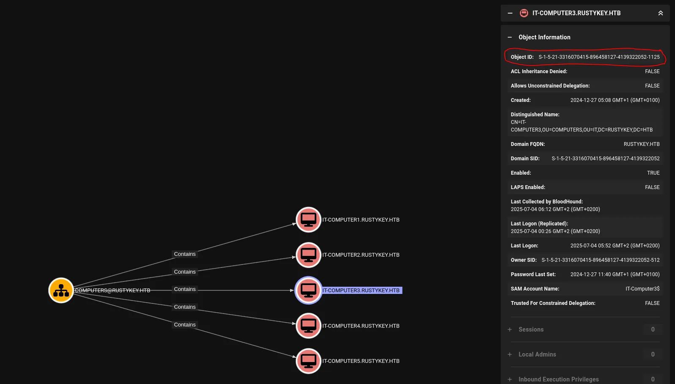Collapse the Object Information section
Screen dimensions: 675x384
coord(510,37)
